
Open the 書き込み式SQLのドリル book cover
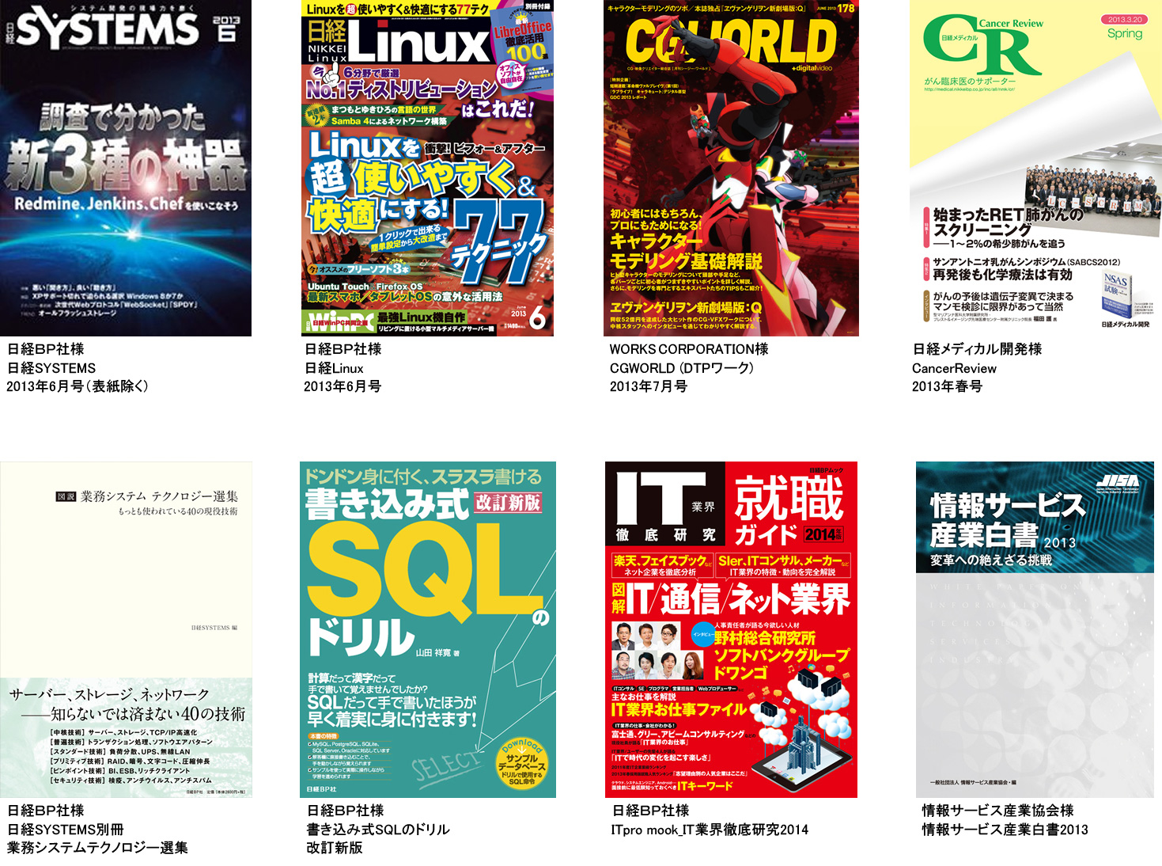point(428,629)
